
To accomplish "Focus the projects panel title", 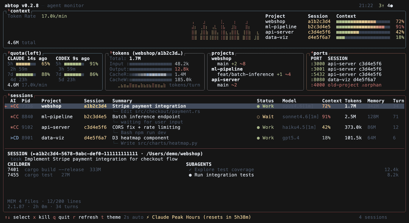I will tap(223, 53).
